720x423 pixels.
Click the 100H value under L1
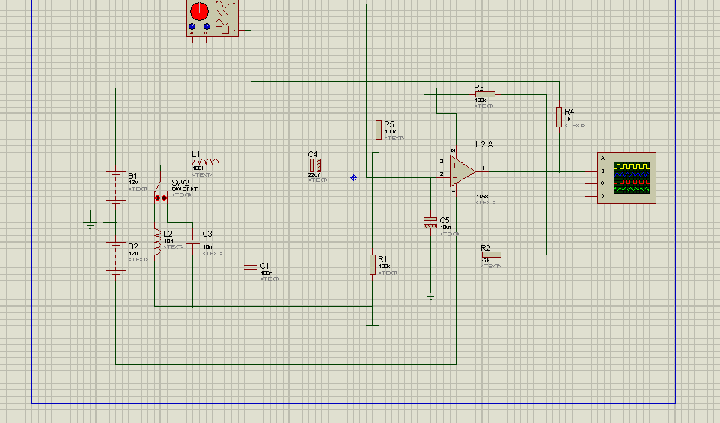198,168
